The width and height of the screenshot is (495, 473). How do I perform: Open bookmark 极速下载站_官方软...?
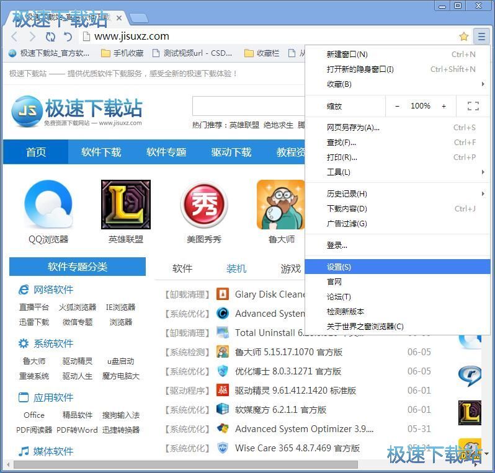(49, 53)
